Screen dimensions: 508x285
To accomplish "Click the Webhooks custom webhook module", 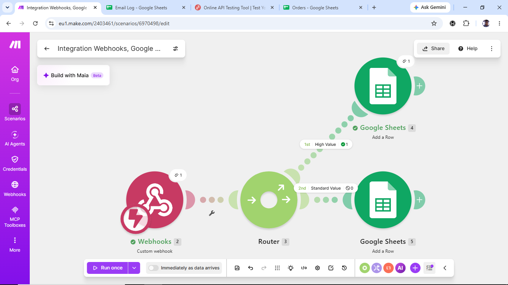I will click(x=155, y=200).
